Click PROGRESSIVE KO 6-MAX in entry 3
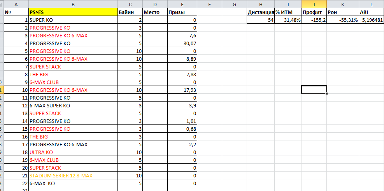384x191 pixels. click(73, 36)
